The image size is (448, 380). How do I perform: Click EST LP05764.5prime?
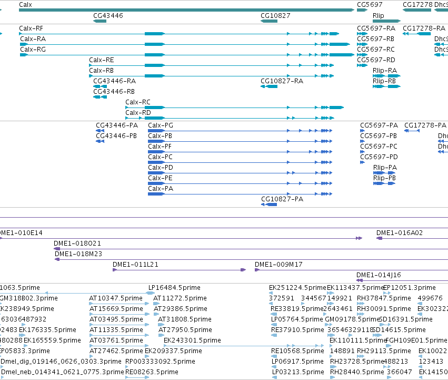click(x=297, y=319)
